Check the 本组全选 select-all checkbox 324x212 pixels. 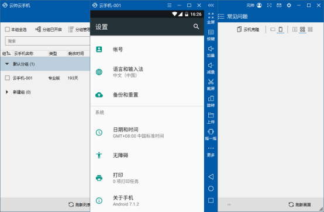tap(8, 29)
